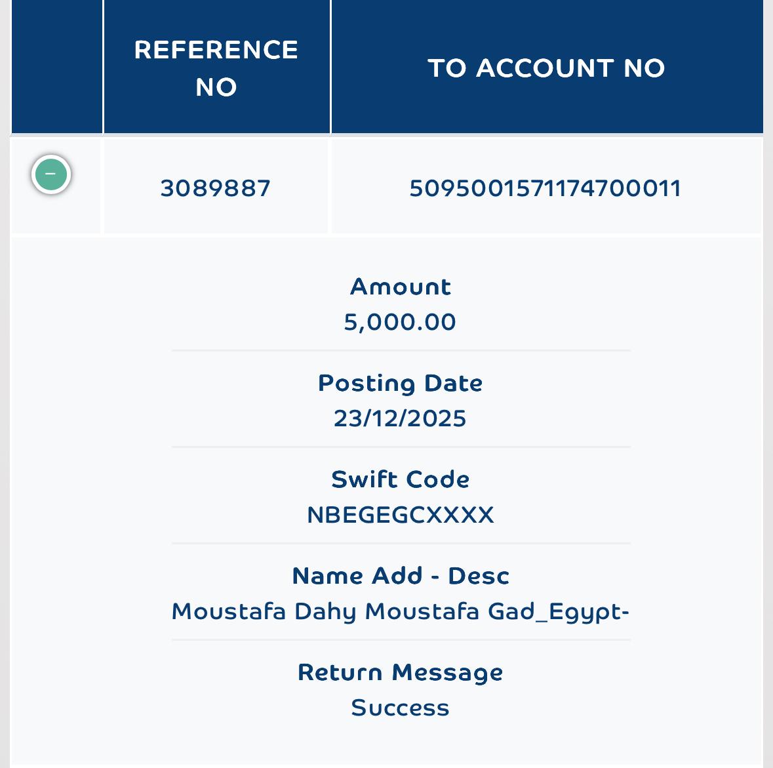Collapse the row with green minus icon
773x768 pixels.
pos(50,174)
